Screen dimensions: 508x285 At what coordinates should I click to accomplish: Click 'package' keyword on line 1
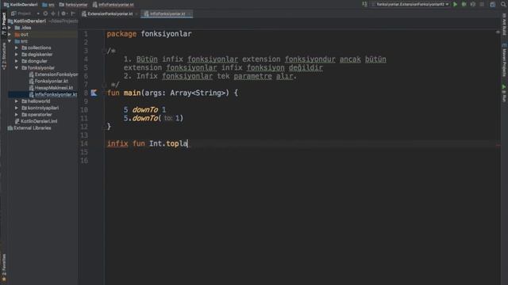pyautogui.click(x=121, y=34)
